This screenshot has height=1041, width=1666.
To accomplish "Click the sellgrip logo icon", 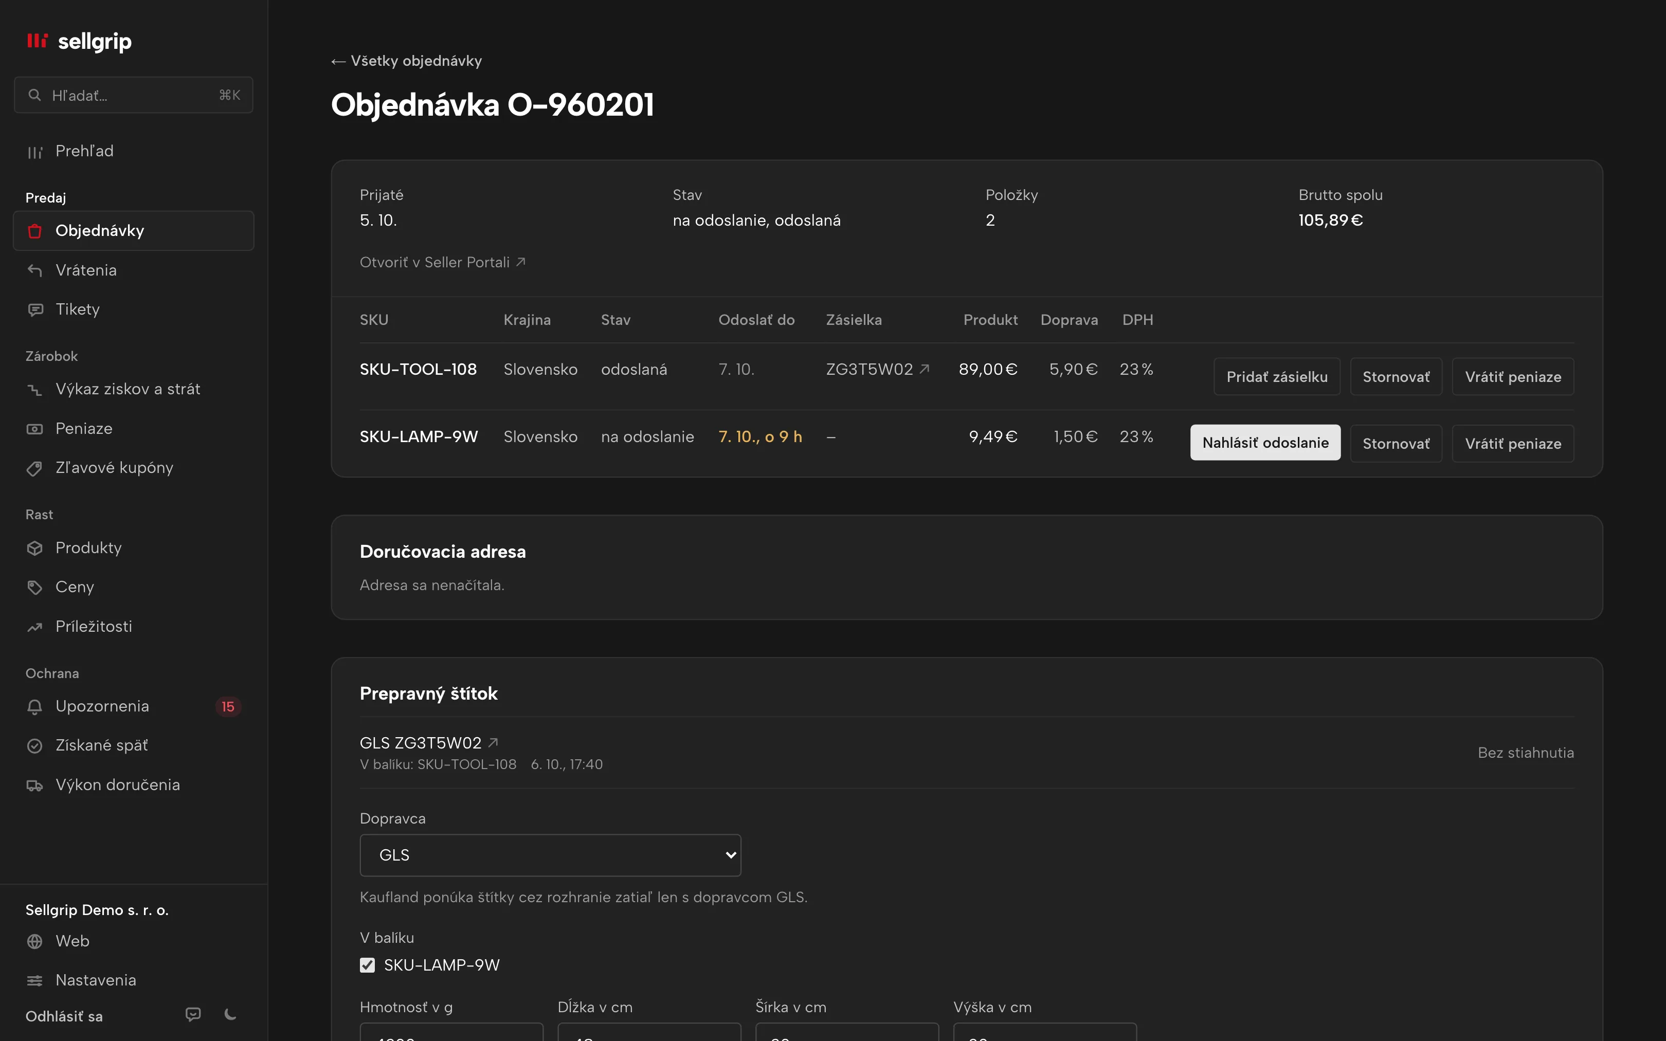I will [37, 41].
